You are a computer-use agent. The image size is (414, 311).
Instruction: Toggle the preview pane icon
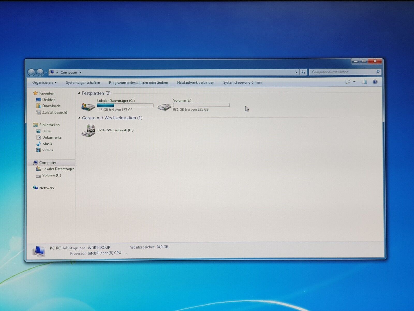coord(364,82)
